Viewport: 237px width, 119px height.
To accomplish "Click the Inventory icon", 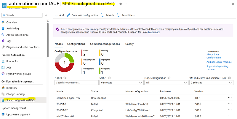I will (x=3, y=88).
